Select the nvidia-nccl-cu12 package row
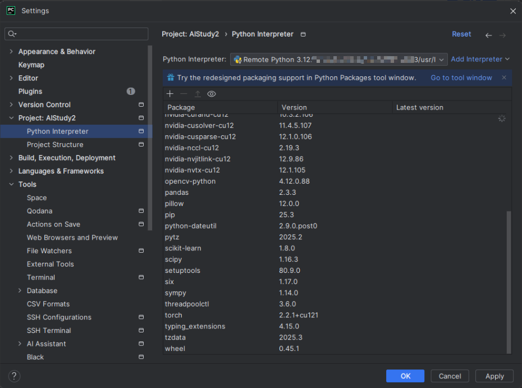 (x=335, y=148)
